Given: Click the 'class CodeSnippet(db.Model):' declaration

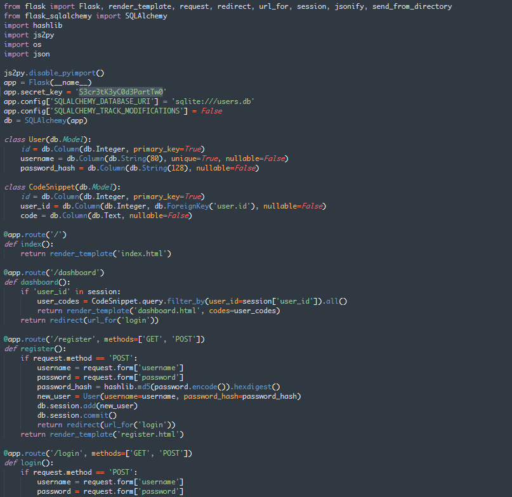Looking at the screenshot, I should pos(62,187).
